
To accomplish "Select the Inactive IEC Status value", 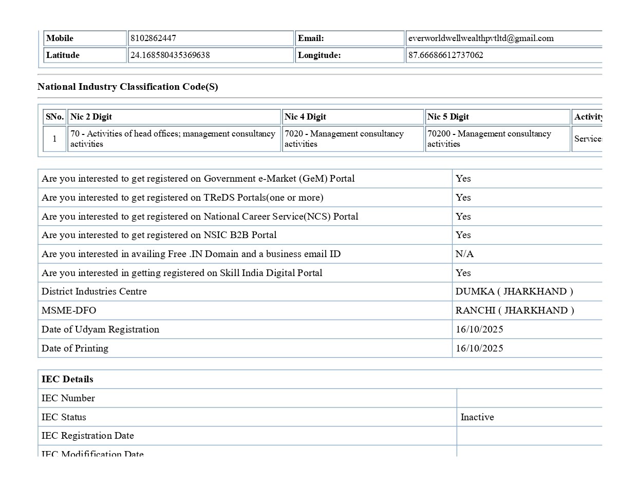I will click(477, 417).
